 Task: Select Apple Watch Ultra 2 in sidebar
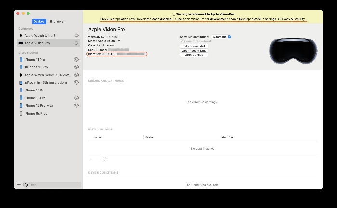tap(48, 36)
